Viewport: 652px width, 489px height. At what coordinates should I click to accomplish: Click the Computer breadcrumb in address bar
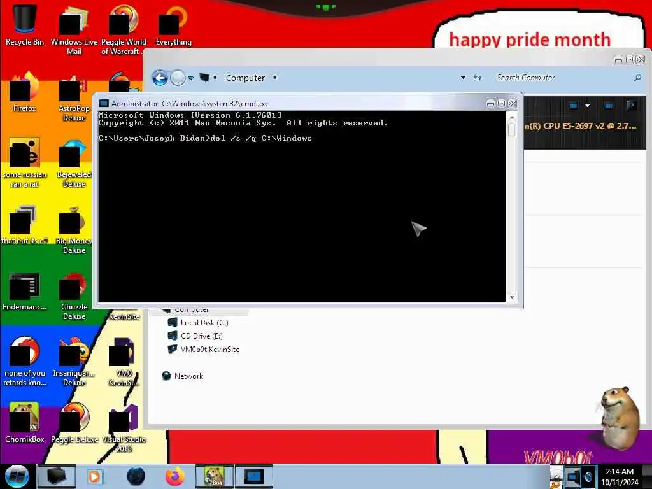(x=245, y=78)
